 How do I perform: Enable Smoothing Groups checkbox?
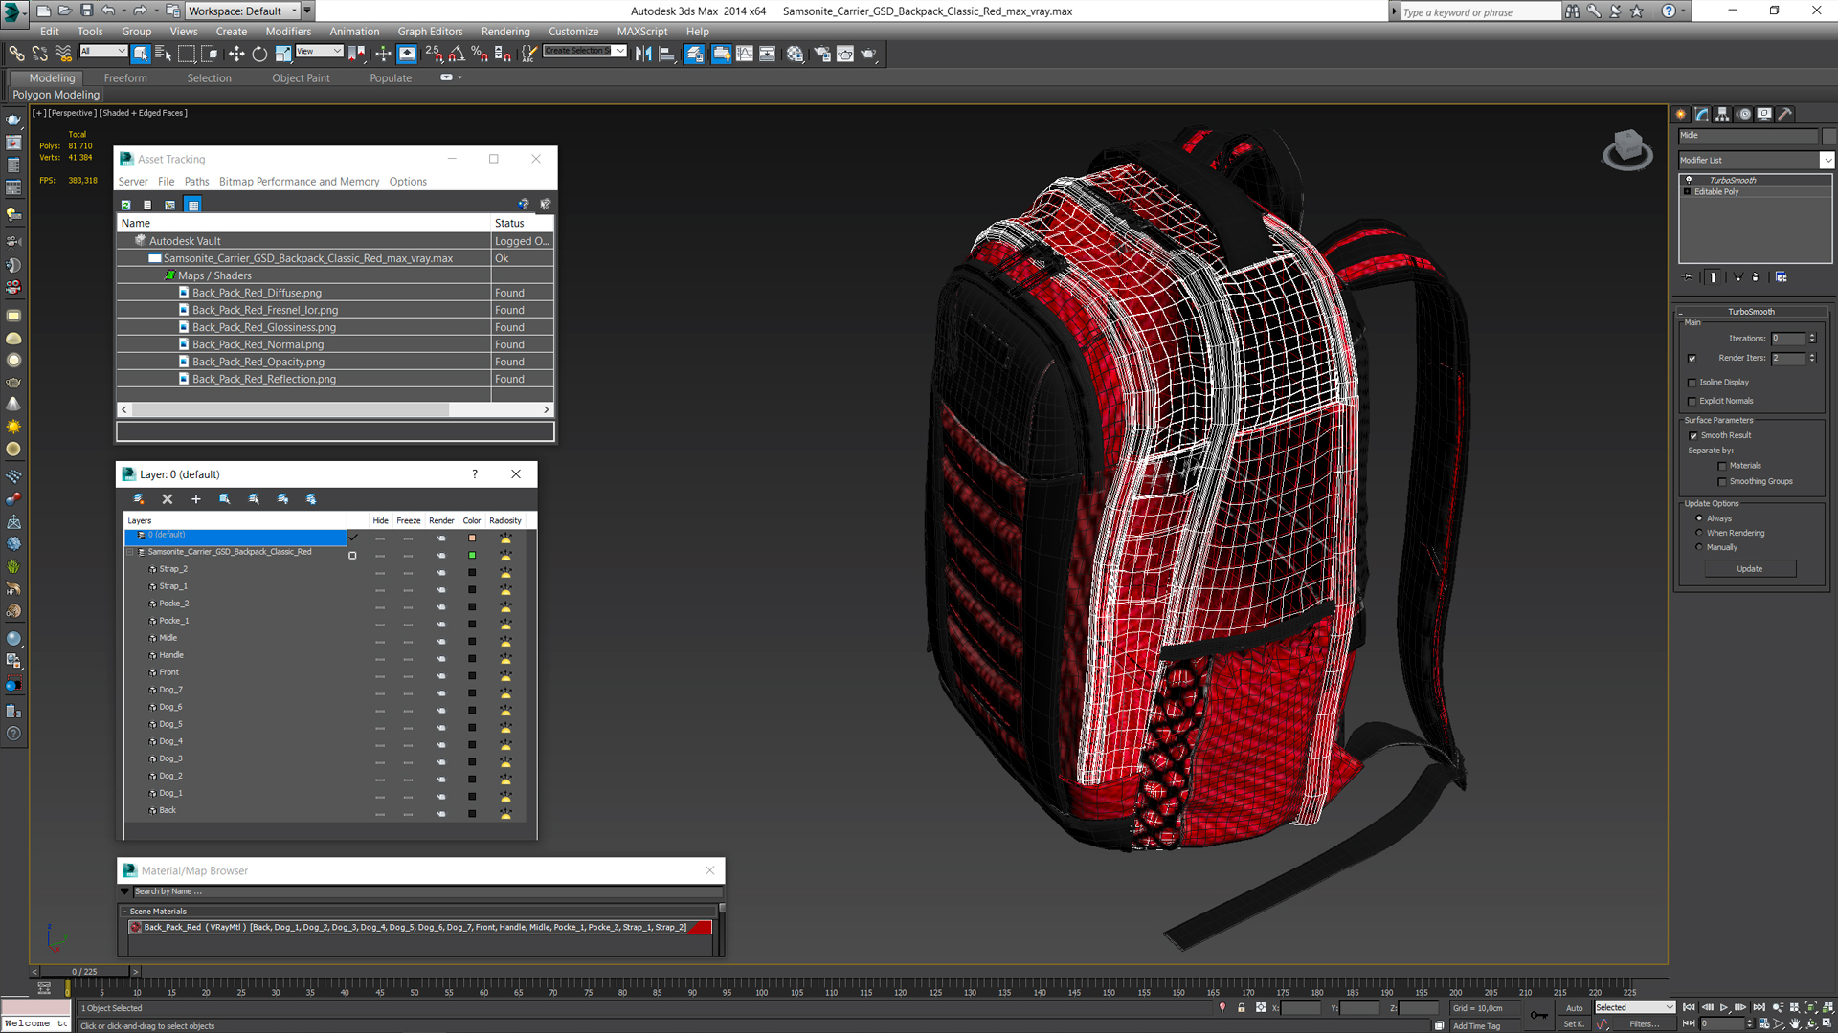point(1722,482)
